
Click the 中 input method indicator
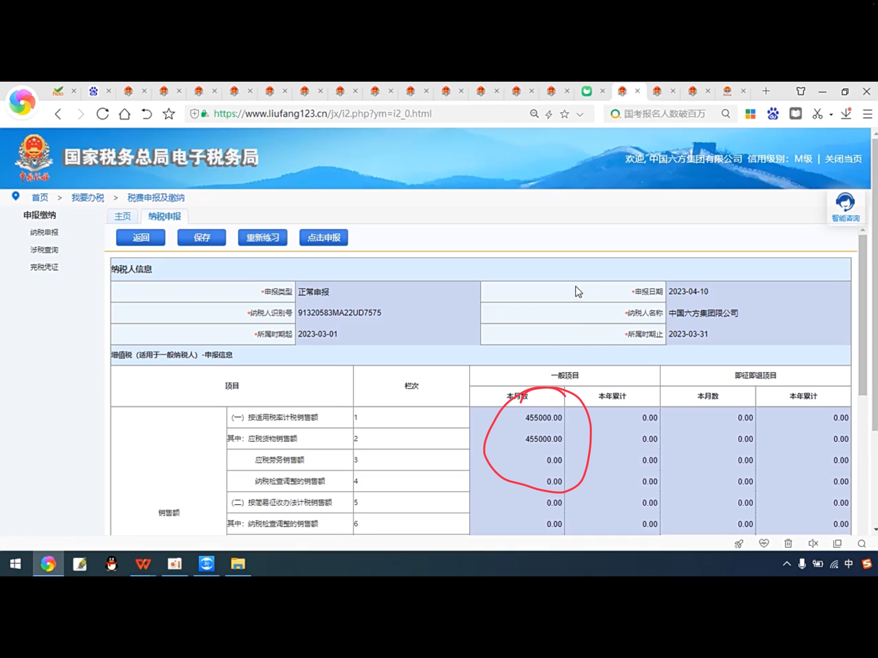[x=849, y=564]
